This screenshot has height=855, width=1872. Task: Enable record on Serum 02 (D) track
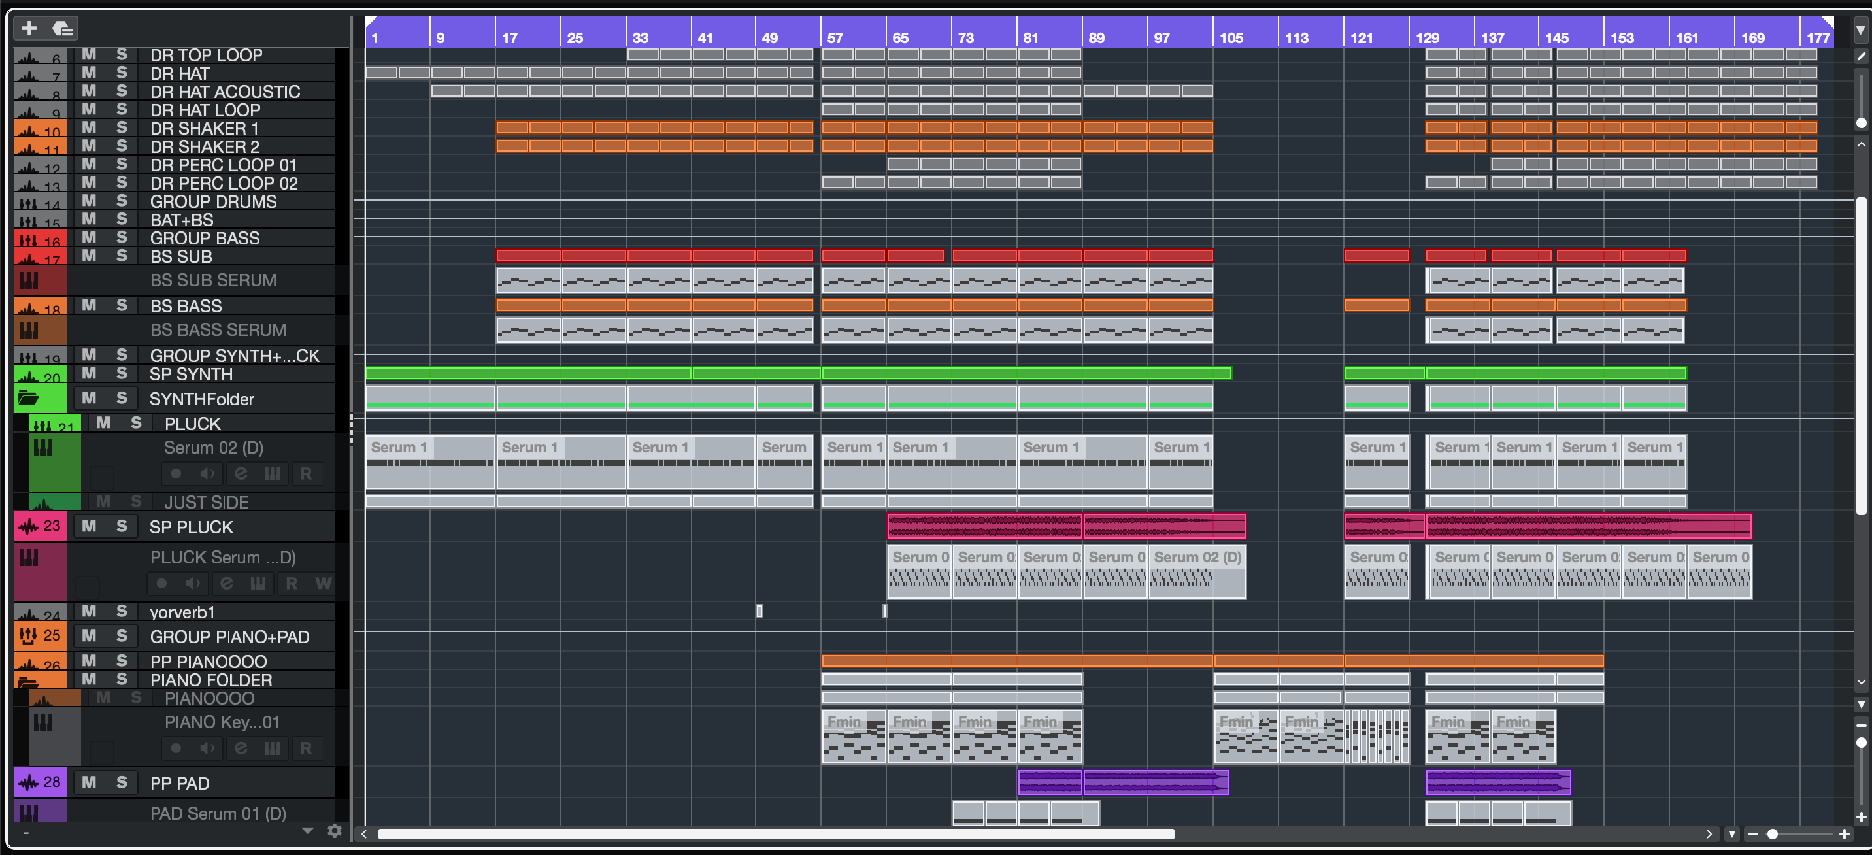(x=176, y=474)
